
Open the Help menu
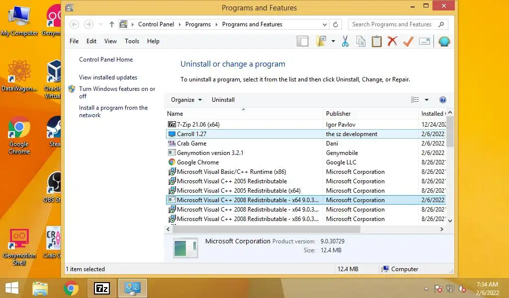coord(153,41)
